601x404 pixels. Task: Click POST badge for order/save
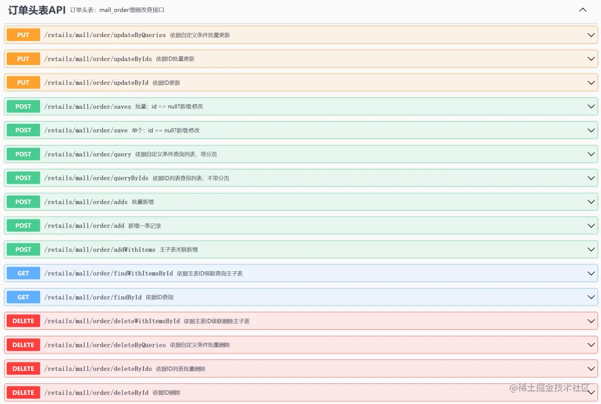tap(23, 130)
